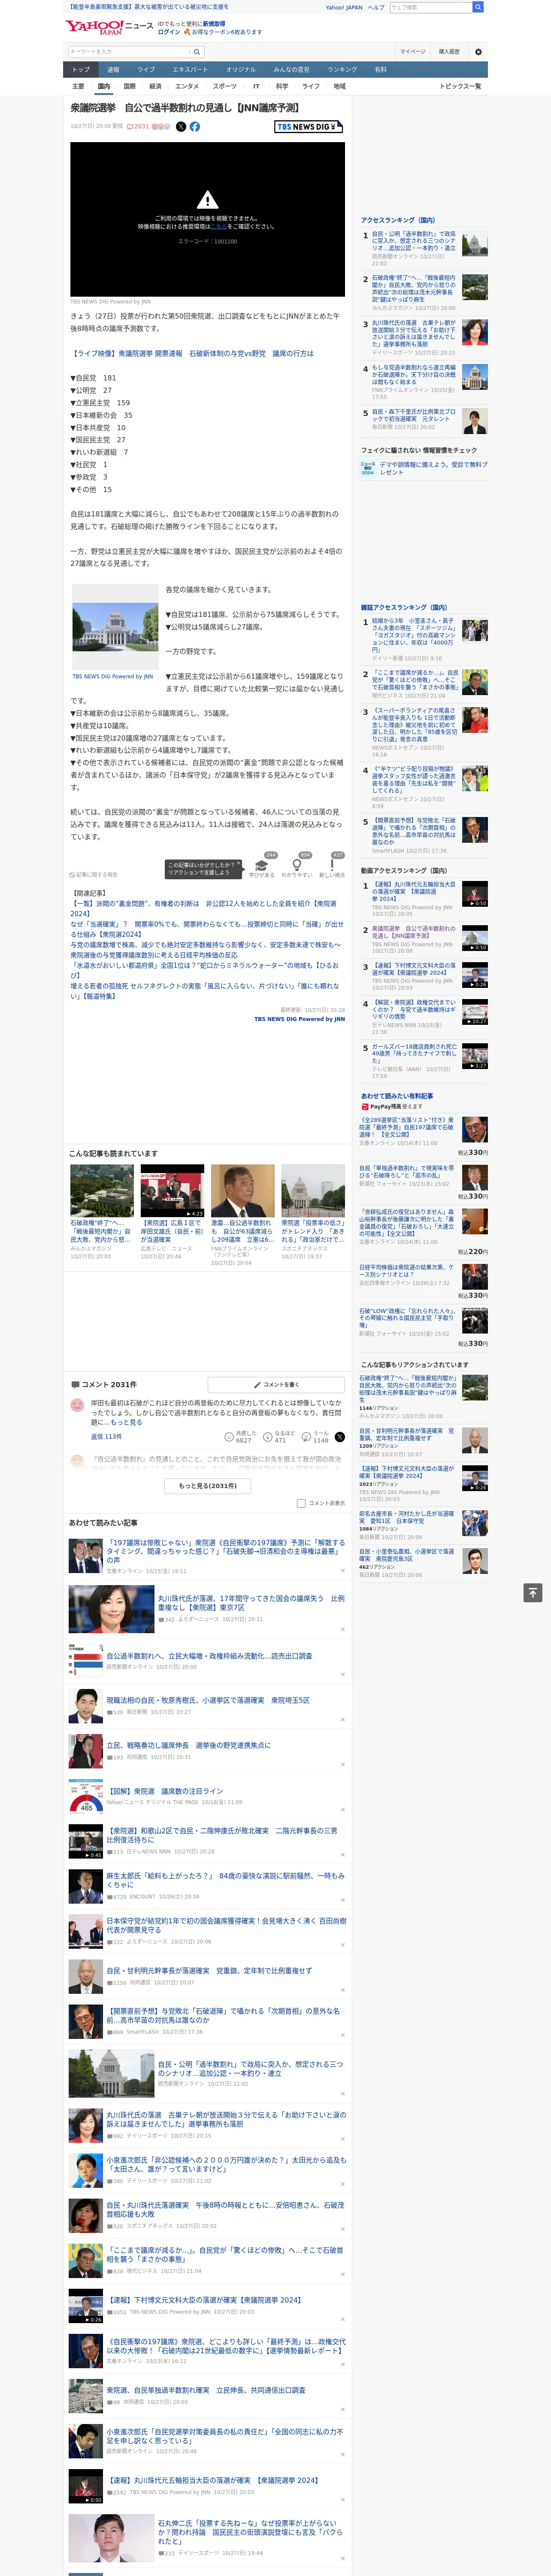
Task: Open the 有料 tab
Action: pyautogui.click(x=380, y=70)
